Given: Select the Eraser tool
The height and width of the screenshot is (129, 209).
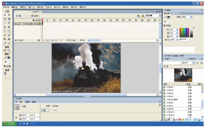Looking at the screenshot, I should (x=9, y=43).
